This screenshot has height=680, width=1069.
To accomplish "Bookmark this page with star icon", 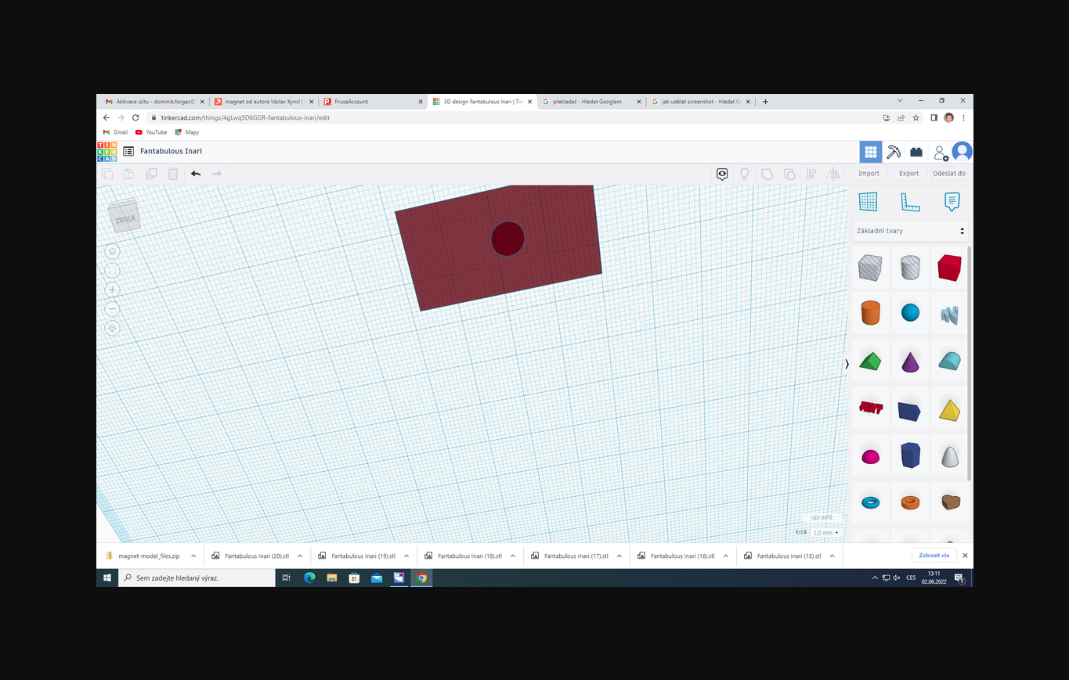I will coord(916,117).
